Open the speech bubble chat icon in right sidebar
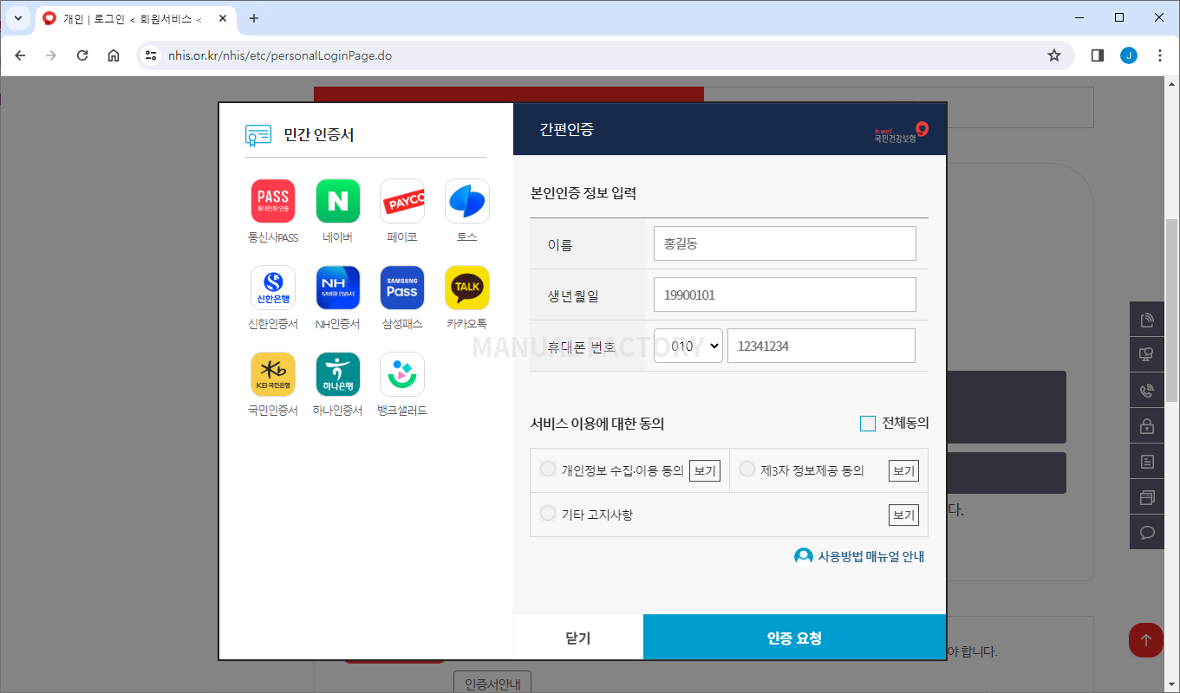Screen dimensions: 1180x693 [1147, 532]
